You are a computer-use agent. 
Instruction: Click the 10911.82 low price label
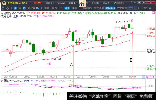[x=56, y=59]
